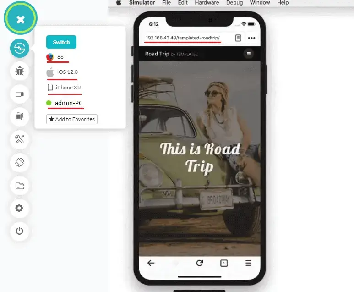Image resolution: width=354 pixels, height=292 pixels.
Task: Reload the page with refresh icon
Action: click(200, 263)
